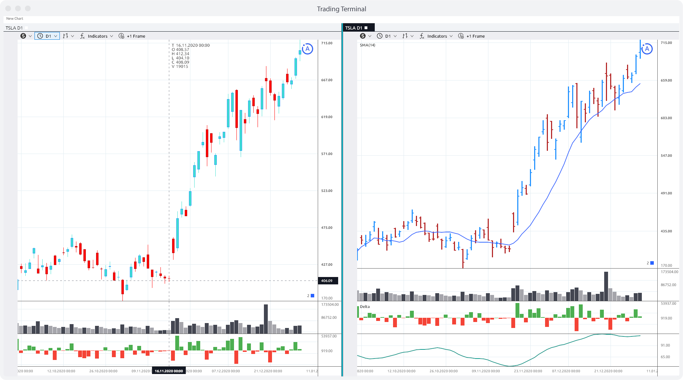Click +1 Frame button in left chart
This screenshot has height=380, width=683.
coord(136,36)
